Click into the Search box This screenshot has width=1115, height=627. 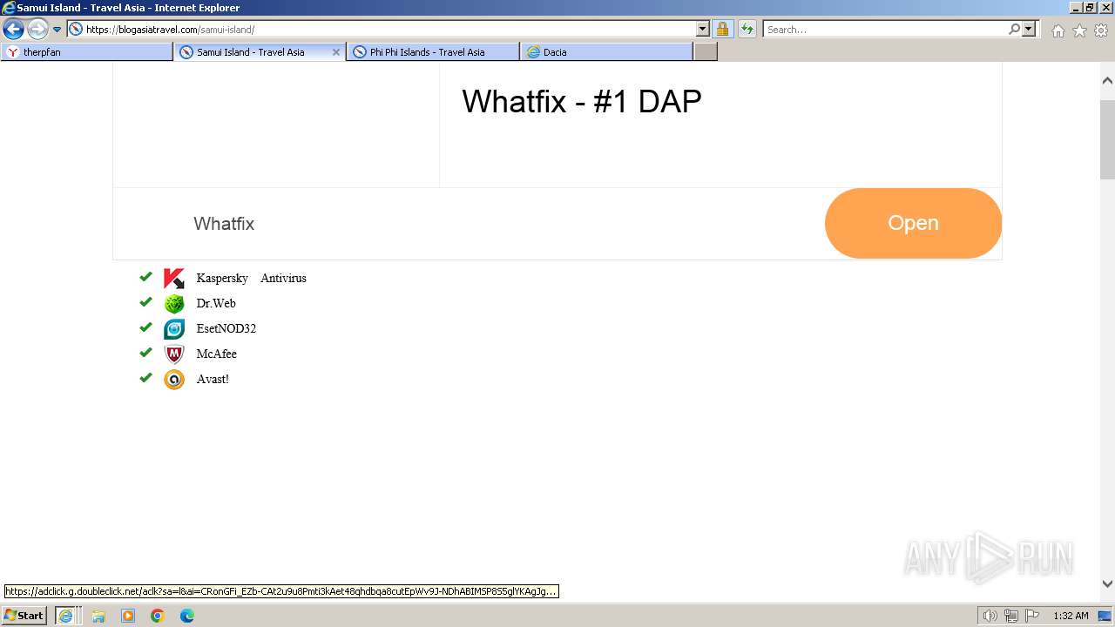click(x=885, y=29)
